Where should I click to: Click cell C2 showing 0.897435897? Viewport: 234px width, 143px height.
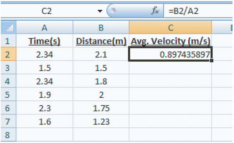pyautogui.click(x=170, y=54)
